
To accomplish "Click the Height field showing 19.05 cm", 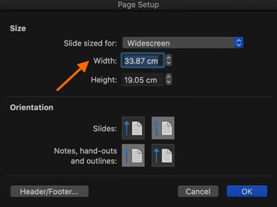I will pos(143,80).
